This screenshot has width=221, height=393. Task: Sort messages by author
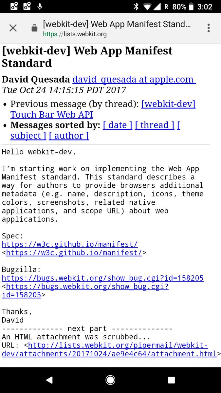point(69,136)
